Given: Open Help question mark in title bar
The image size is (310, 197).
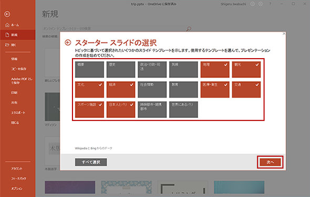Looking at the screenshot, I should (270, 4).
